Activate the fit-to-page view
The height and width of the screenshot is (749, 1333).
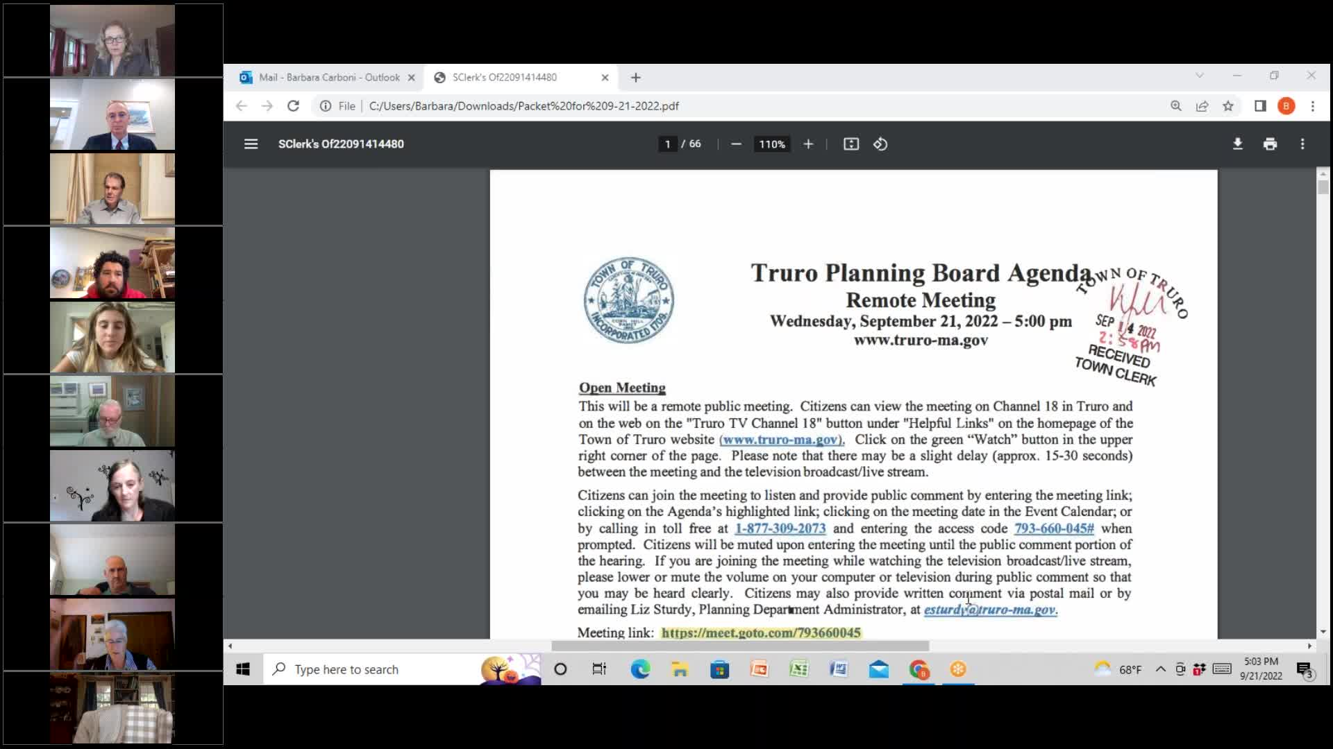click(851, 144)
